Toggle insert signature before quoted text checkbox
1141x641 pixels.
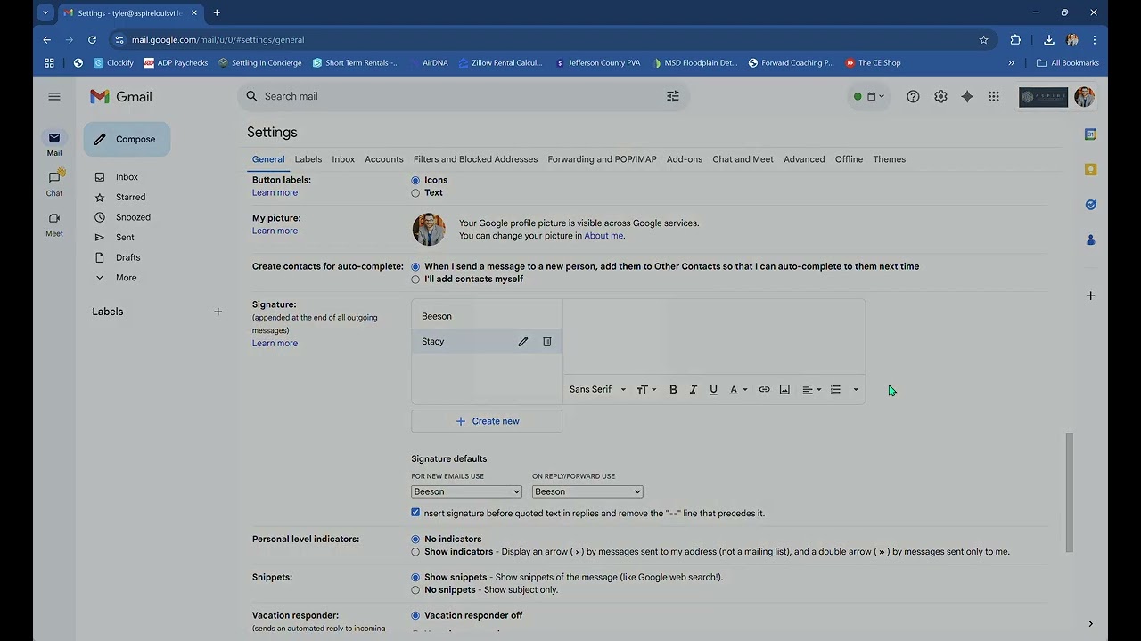coord(415,513)
